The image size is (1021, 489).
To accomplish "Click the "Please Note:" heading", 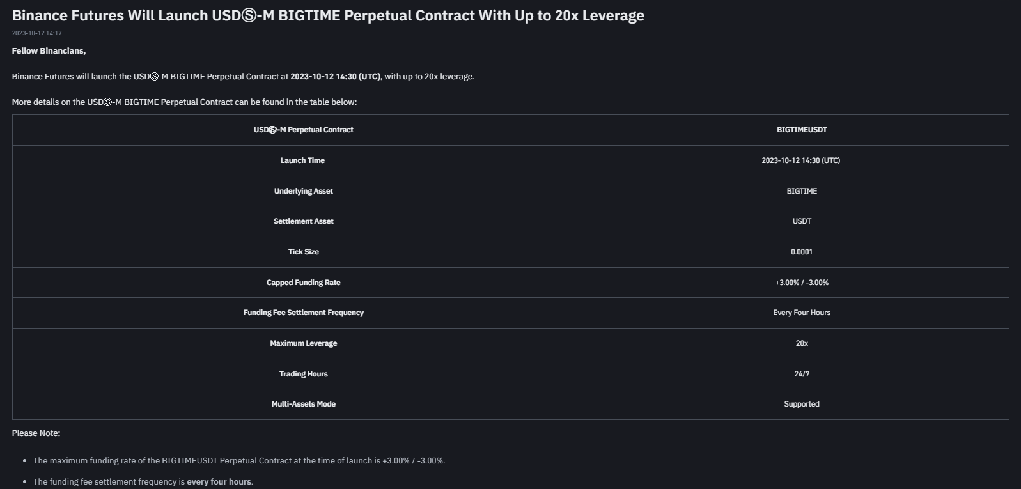I will 36,433.
